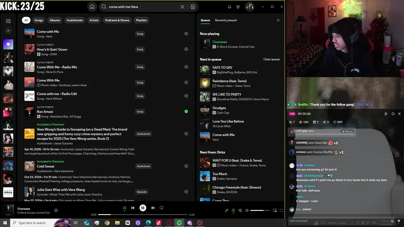Select the Audiobooks filter chip
This screenshot has height=227, width=404.
click(75, 20)
